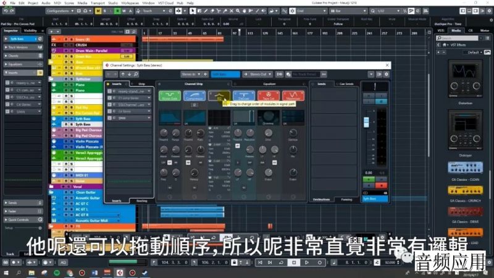The image size is (494, 278).
Task: Open the Configurations dropdown
Action: coord(59,11)
